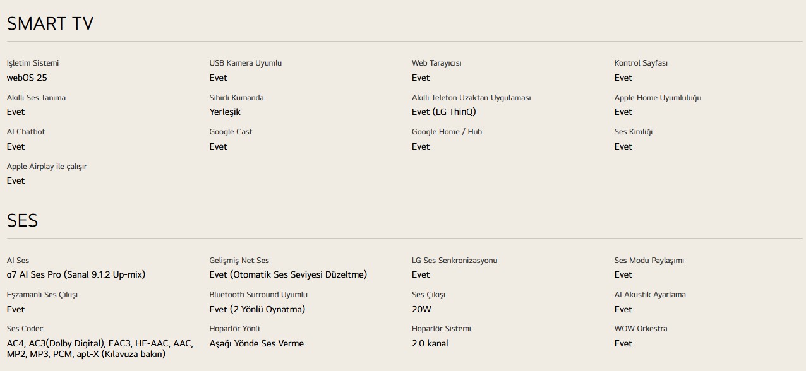This screenshot has height=371, width=806.
Task: Click the USB Kamera Uyumlu label
Action: [245, 63]
